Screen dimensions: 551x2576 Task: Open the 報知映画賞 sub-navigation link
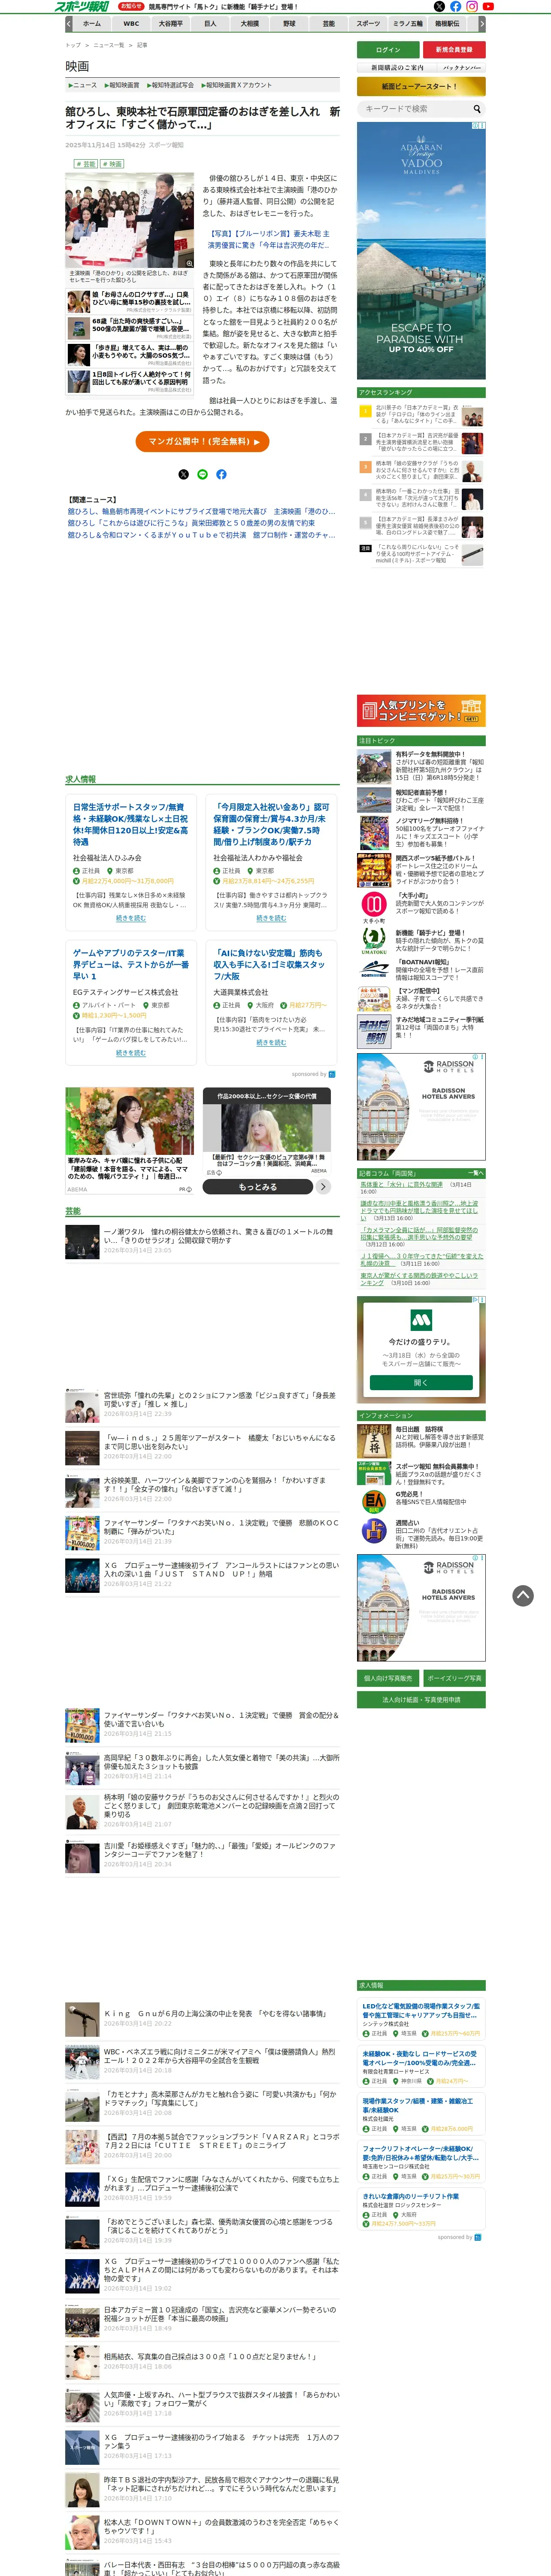point(121,86)
